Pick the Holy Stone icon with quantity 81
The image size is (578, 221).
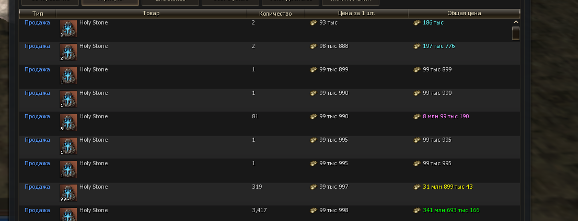pos(68,123)
